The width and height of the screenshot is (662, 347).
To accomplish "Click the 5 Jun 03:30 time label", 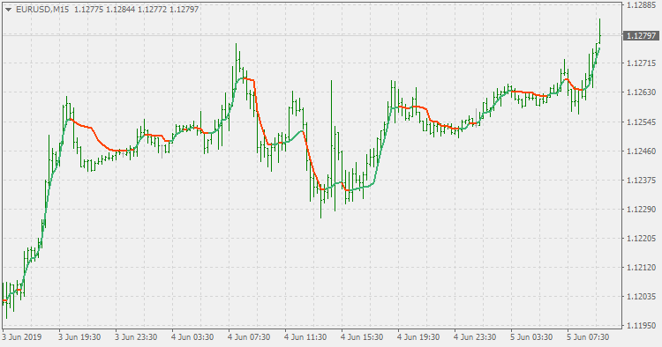I will tap(531, 337).
